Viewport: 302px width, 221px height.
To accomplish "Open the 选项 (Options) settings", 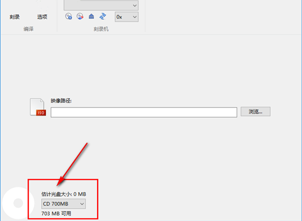I will (x=42, y=17).
